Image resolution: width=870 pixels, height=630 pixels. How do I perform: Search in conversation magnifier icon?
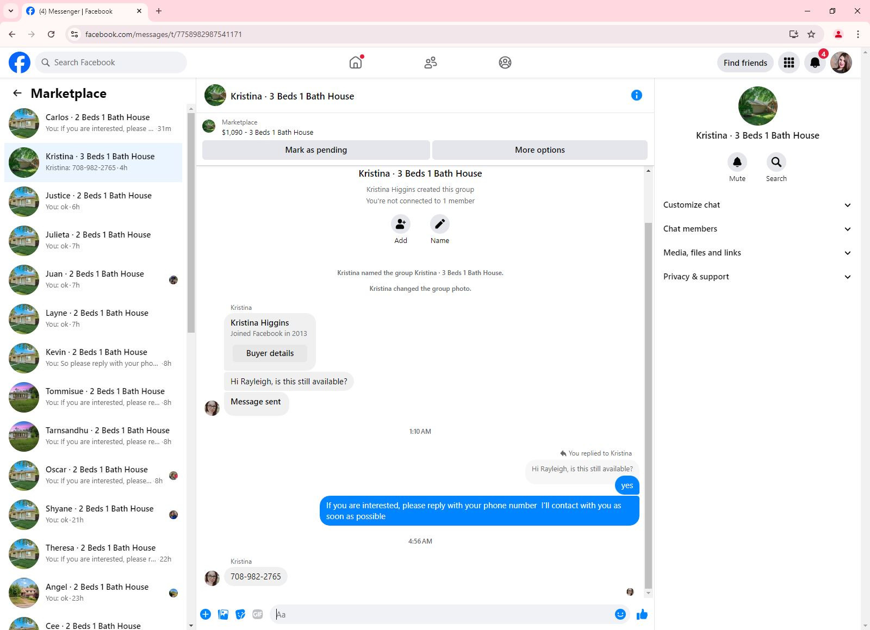point(776,162)
